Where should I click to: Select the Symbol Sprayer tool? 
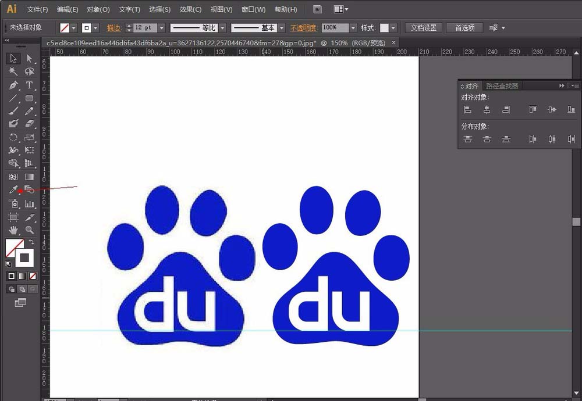point(13,203)
